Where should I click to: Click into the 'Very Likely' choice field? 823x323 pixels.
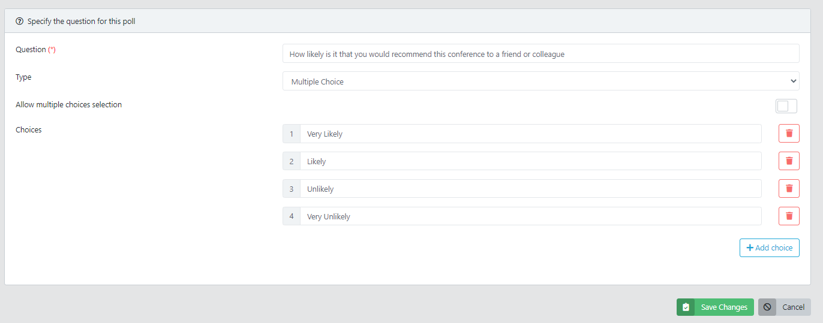click(x=530, y=134)
